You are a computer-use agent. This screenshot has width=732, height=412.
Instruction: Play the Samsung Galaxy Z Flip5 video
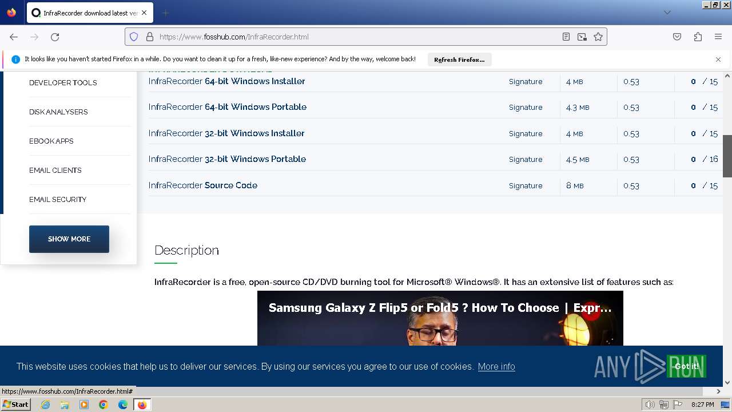(440, 318)
